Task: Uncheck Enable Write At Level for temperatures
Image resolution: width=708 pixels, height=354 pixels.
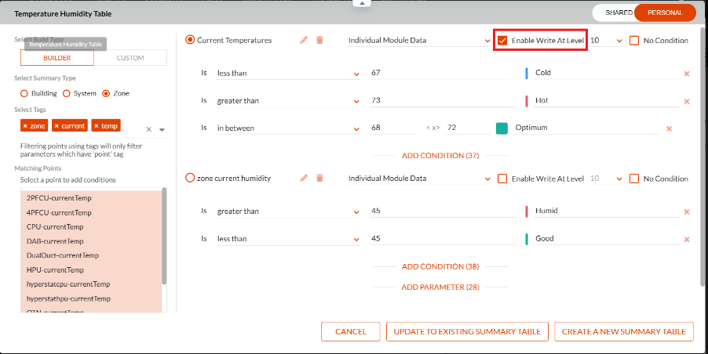Action: point(502,40)
